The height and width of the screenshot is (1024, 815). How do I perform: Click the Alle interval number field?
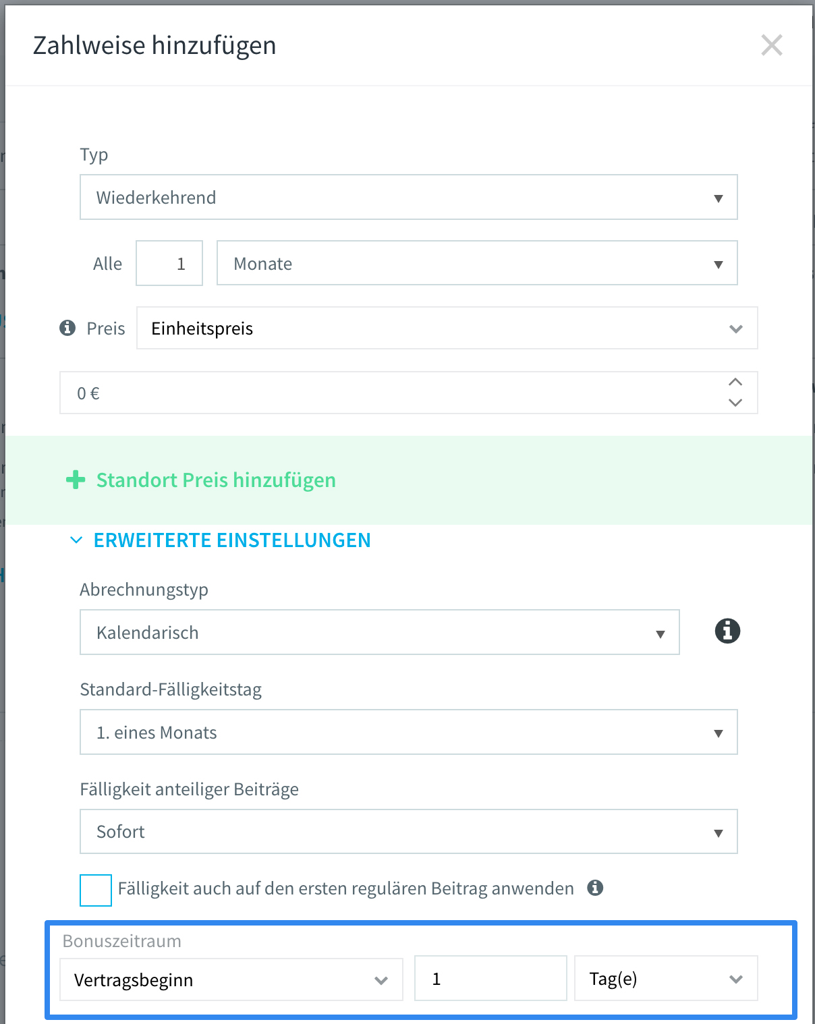click(x=169, y=264)
